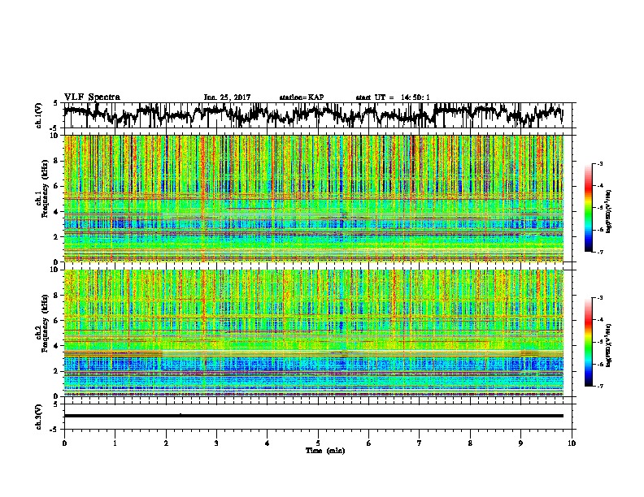Select the date text "Jan. 25, 2017"
Screen dimensions: 644x497
click(x=227, y=97)
